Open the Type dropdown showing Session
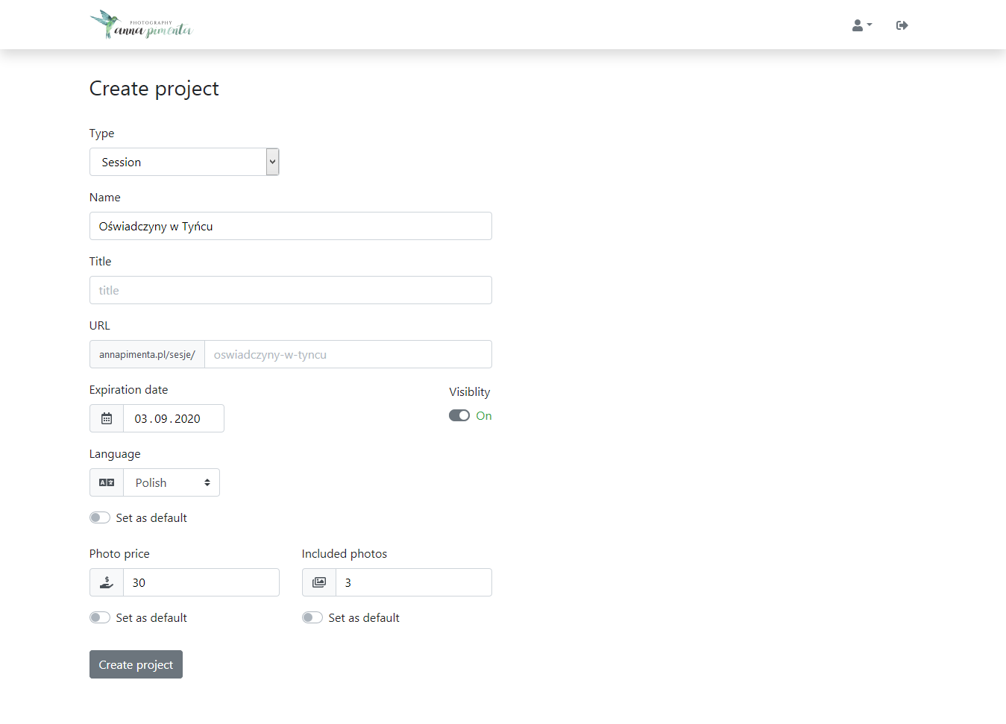This screenshot has width=1006, height=724. pyautogui.click(x=184, y=162)
